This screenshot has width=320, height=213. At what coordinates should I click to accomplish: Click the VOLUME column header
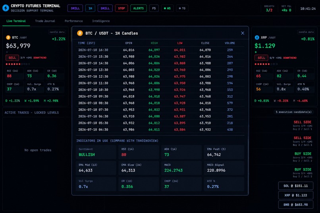230,43
